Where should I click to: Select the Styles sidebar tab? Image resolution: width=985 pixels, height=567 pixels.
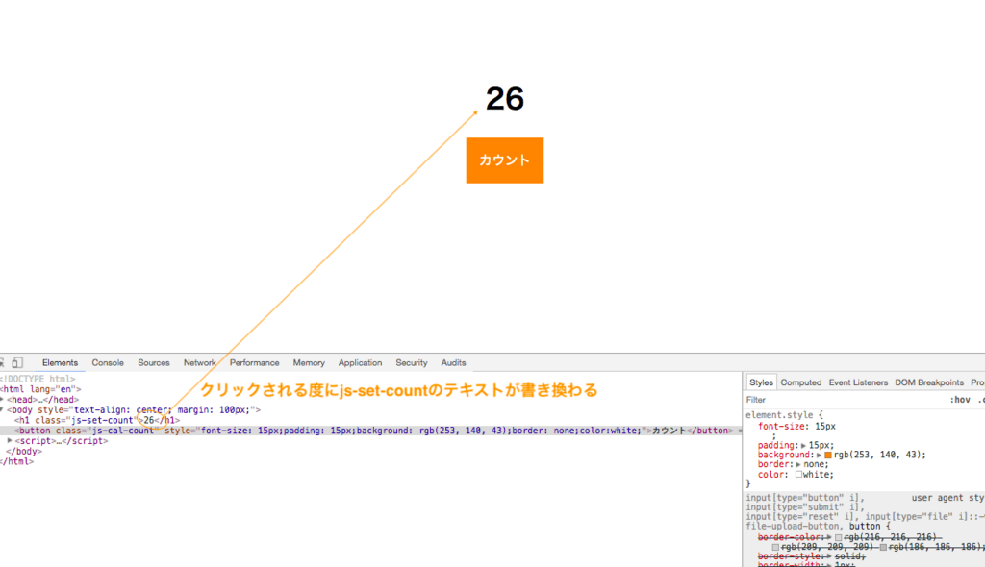(x=761, y=382)
